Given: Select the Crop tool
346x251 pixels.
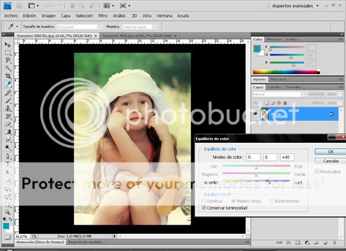Looking at the screenshot, I should coord(8,76).
